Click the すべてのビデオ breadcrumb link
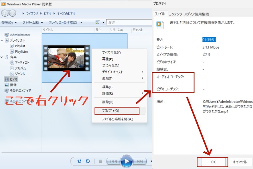253x169 pixels. tap(66, 14)
